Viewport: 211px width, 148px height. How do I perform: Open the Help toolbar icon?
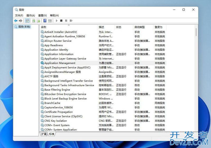pos(45,21)
